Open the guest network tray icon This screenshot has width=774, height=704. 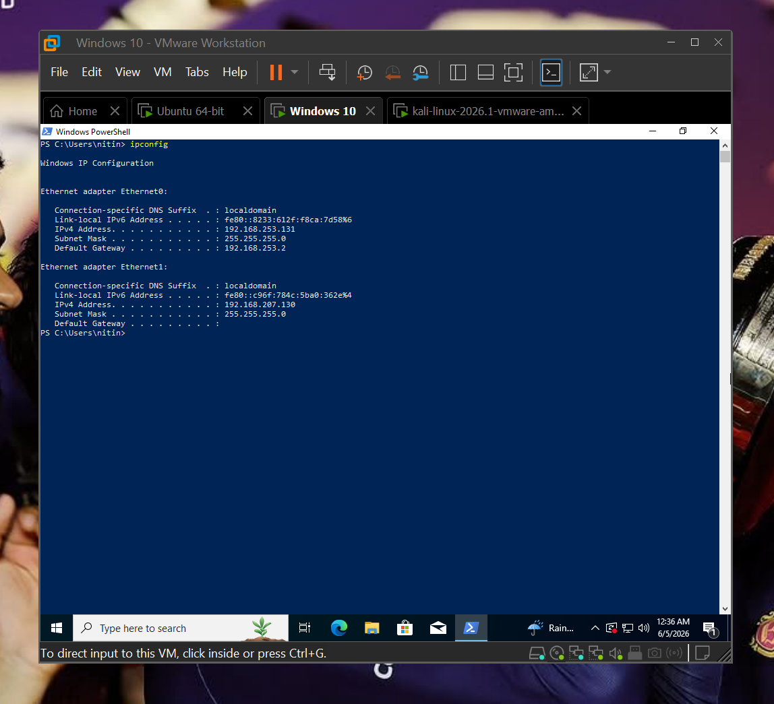[x=628, y=628]
